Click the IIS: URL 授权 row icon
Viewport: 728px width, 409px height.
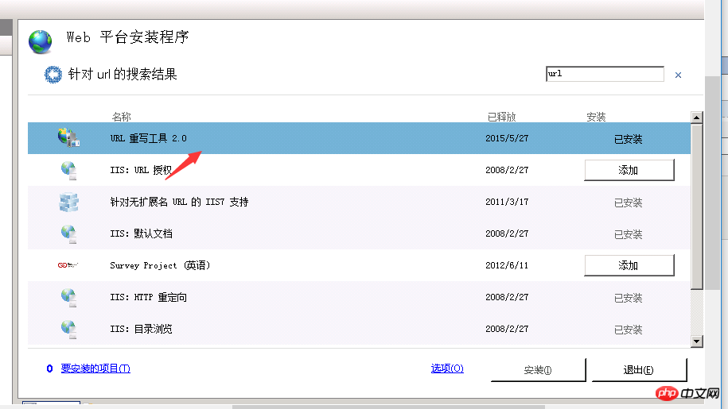pyautogui.click(x=68, y=170)
